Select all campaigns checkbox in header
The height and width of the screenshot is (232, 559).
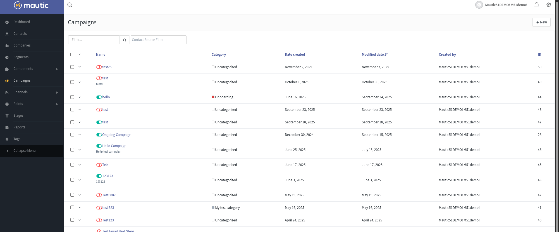click(x=72, y=55)
